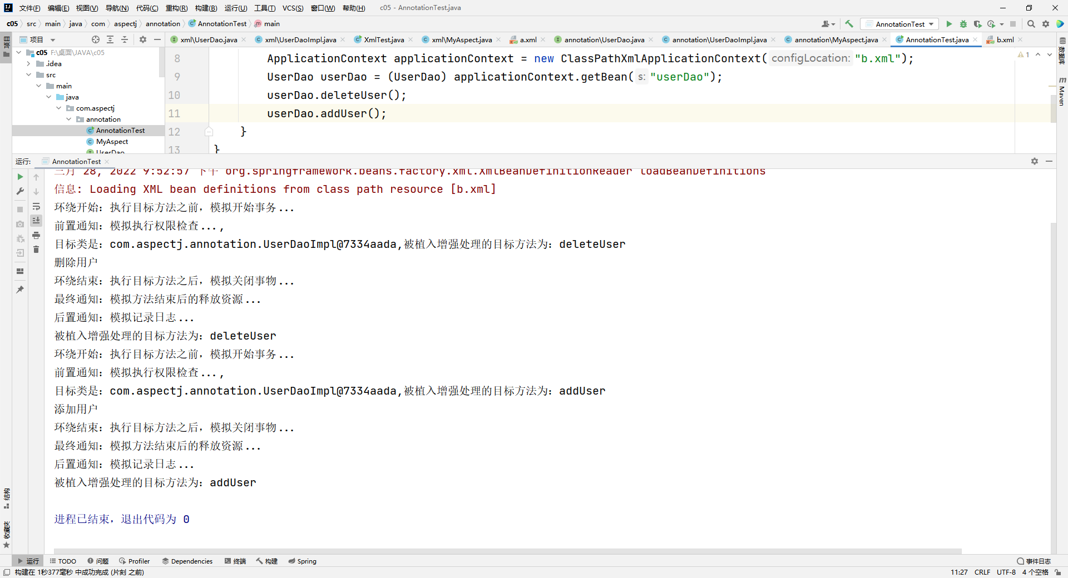This screenshot has height=578, width=1068.
Task: Click up-arrow stack trace icon in Run panel
Action: click(36, 177)
